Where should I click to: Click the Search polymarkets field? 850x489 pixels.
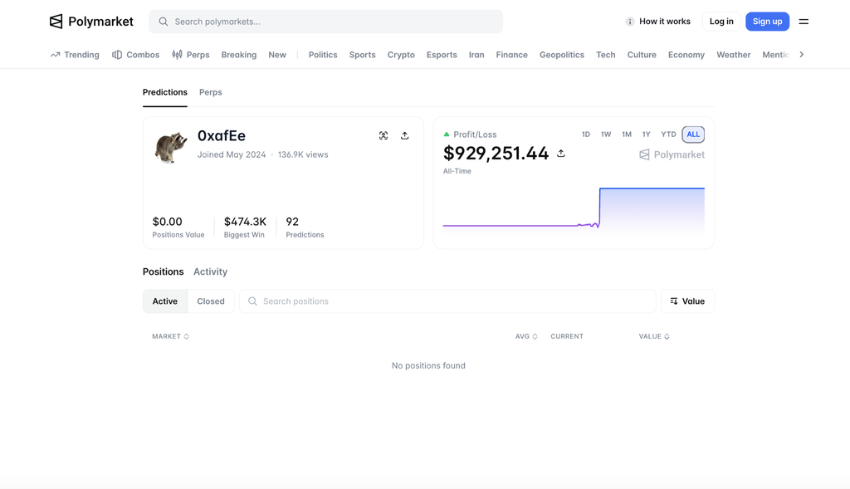(325, 22)
